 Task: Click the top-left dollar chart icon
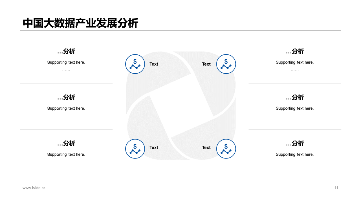click(x=135, y=64)
